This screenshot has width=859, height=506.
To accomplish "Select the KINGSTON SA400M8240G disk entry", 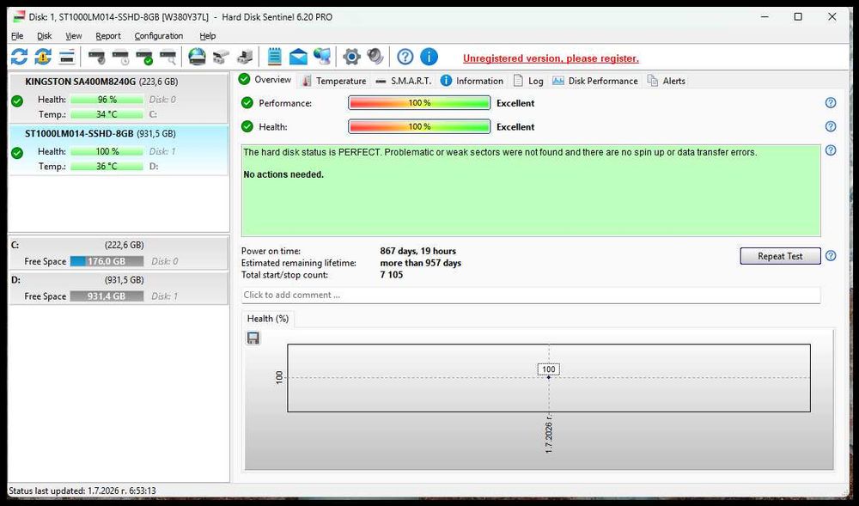I will point(119,97).
